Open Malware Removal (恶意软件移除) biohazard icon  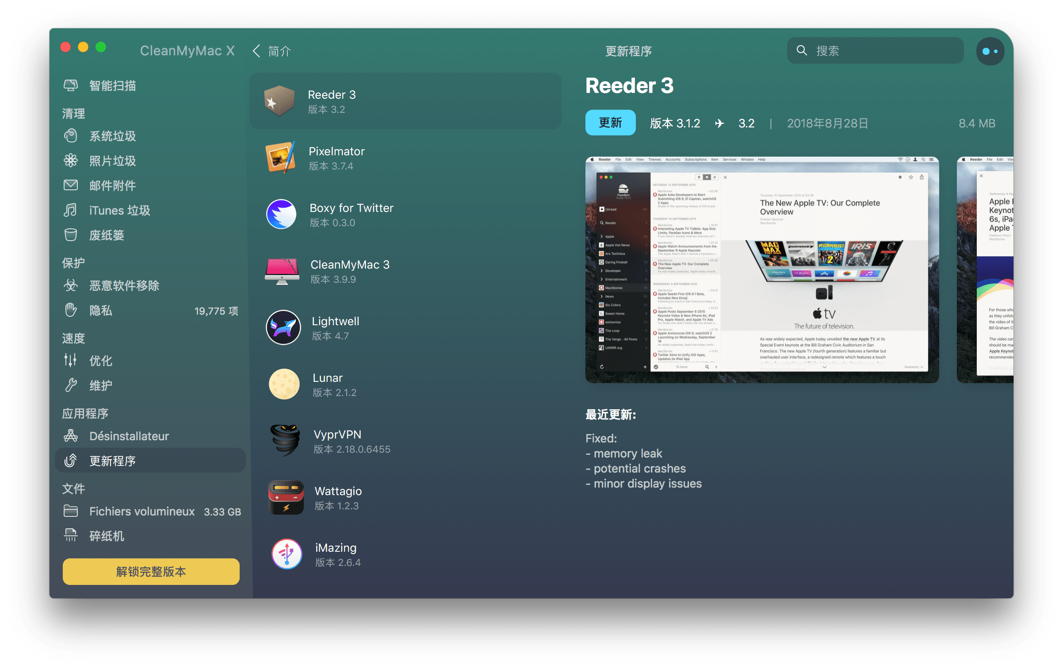click(x=71, y=285)
